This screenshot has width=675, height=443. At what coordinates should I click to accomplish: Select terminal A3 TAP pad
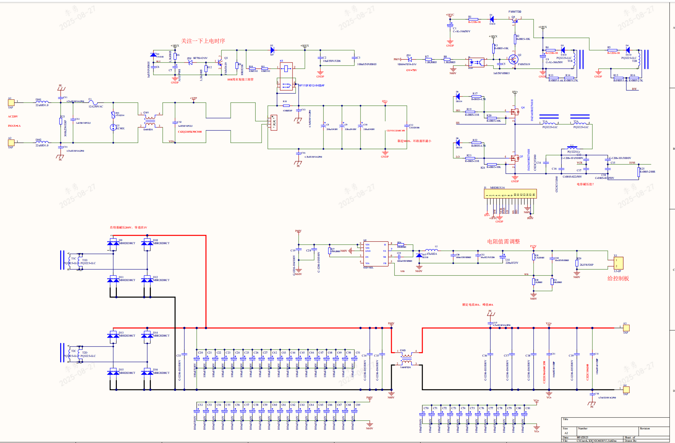626,328
